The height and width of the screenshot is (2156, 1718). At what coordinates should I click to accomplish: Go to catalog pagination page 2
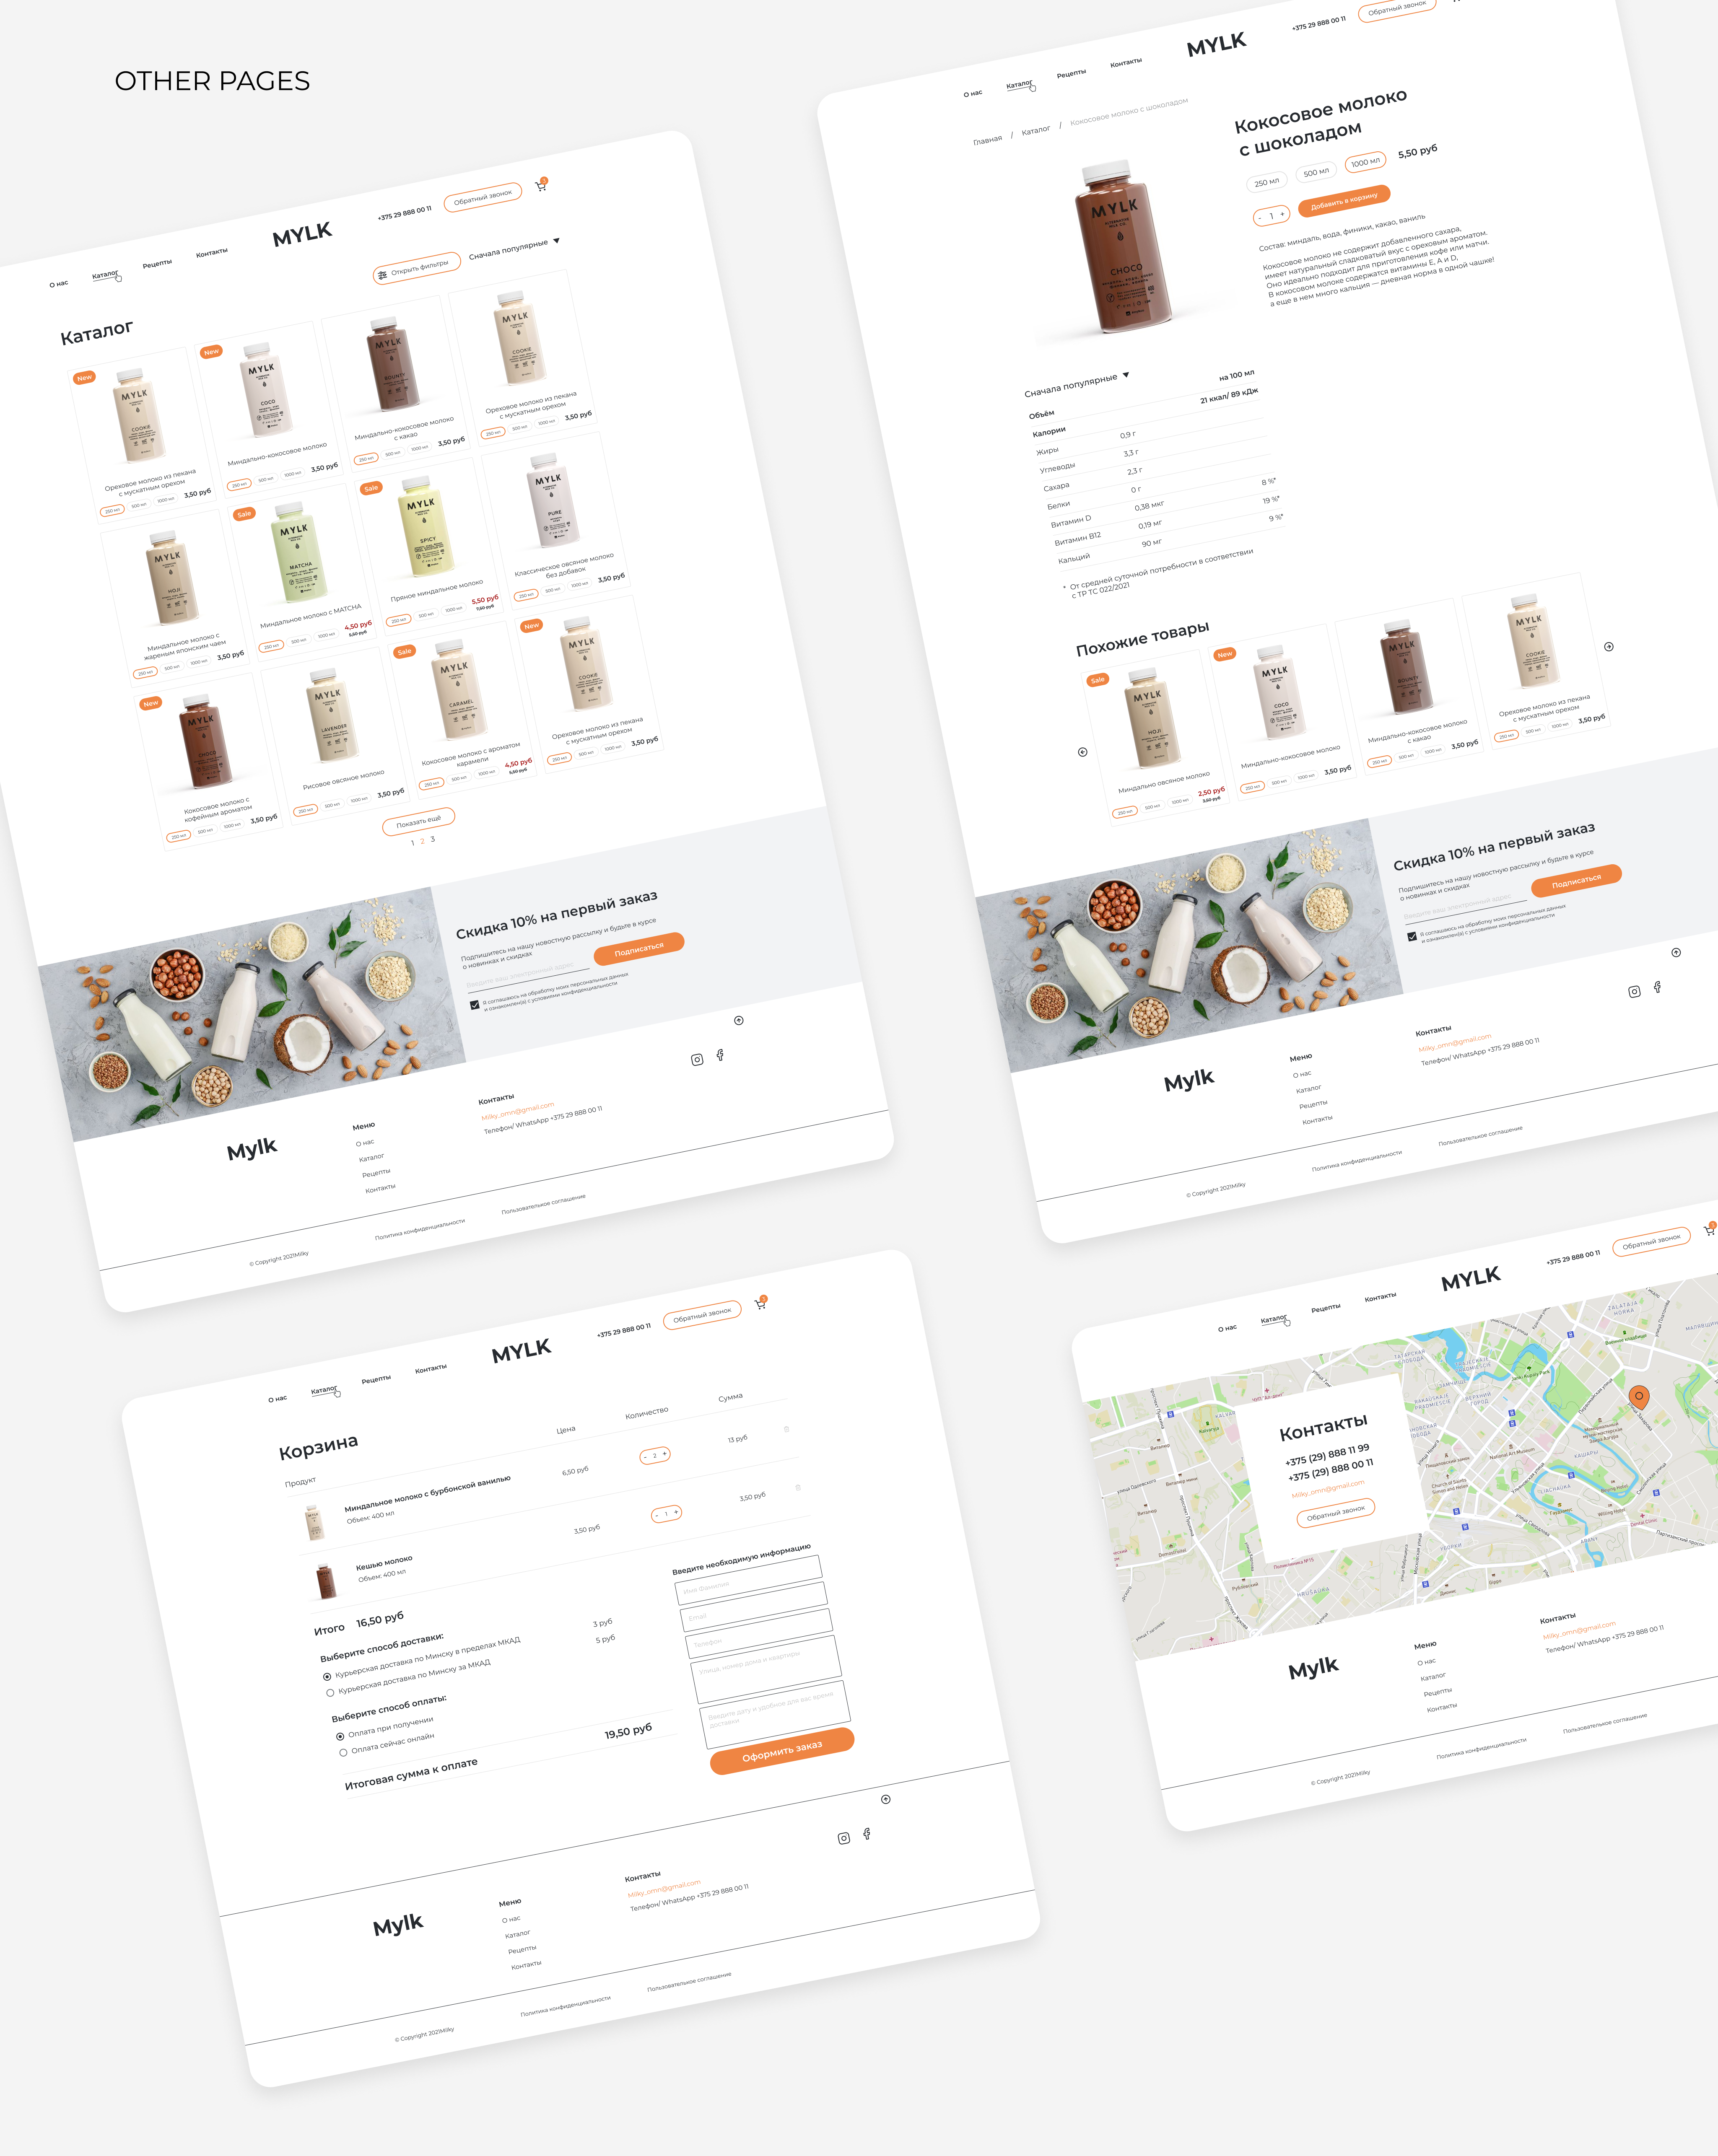pyautogui.click(x=422, y=841)
